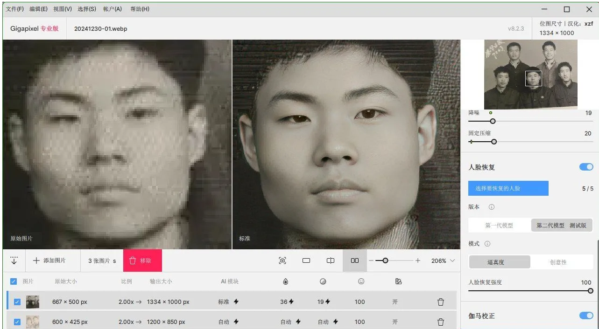Select the side-by-side view icon
The width and height of the screenshot is (599, 329).
click(355, 261)
